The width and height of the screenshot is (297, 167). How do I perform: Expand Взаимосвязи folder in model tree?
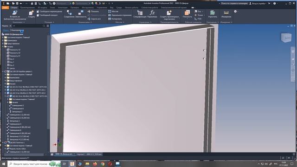pos(3,40)
